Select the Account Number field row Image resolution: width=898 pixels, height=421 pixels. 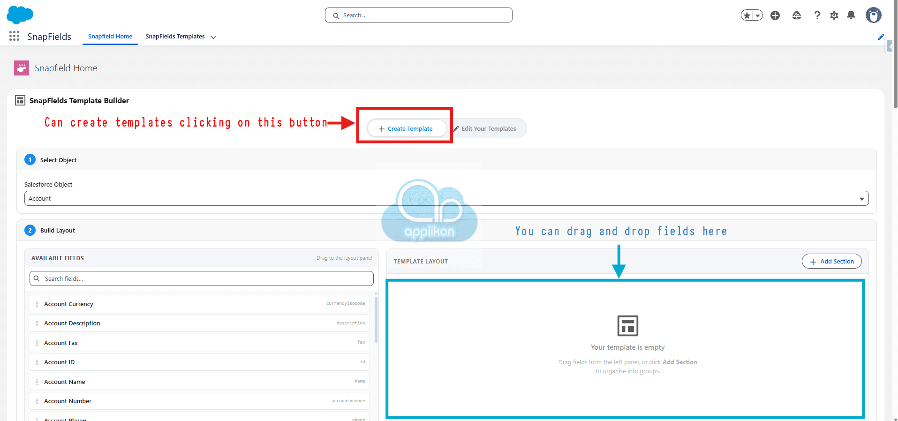(x=199, y=401)
